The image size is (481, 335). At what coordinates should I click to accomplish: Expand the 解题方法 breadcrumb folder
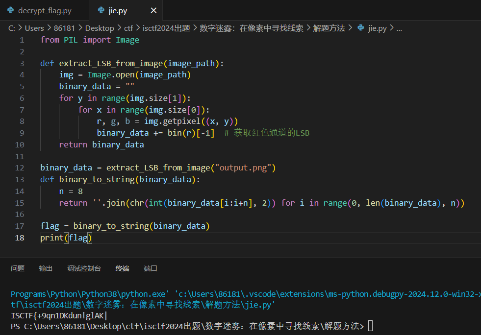329,28
